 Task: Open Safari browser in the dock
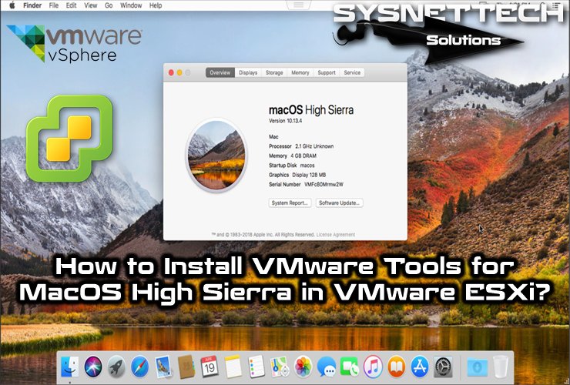[x=139, y=367]
